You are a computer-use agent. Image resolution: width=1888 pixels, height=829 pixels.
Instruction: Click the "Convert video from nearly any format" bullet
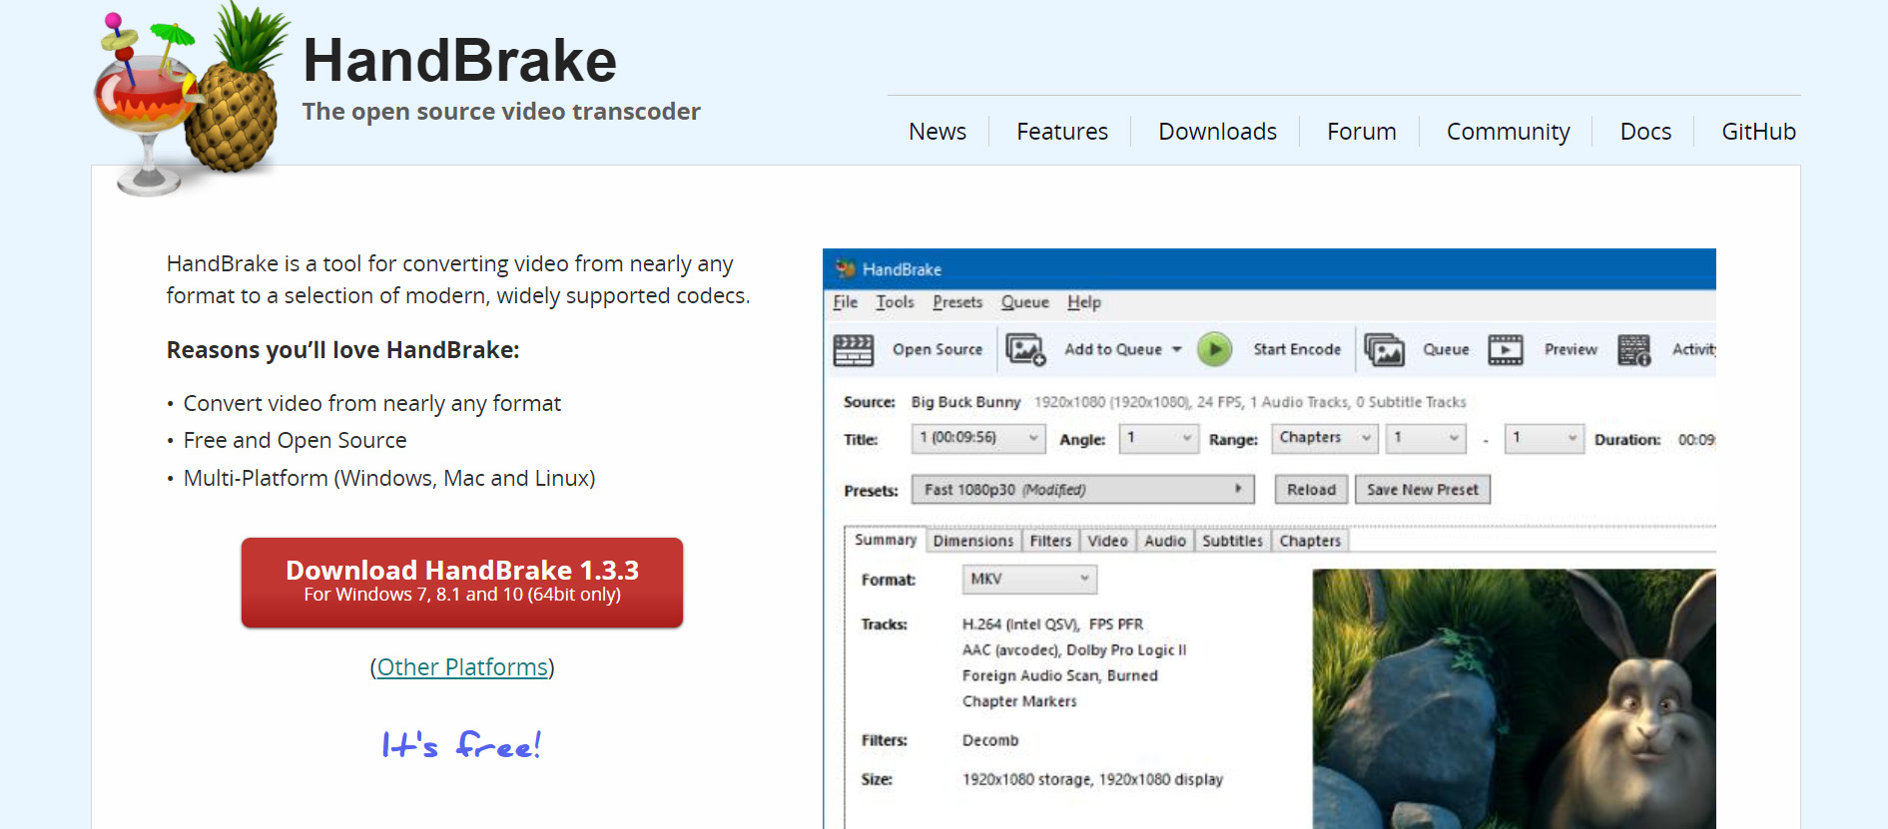pos(372,403)
